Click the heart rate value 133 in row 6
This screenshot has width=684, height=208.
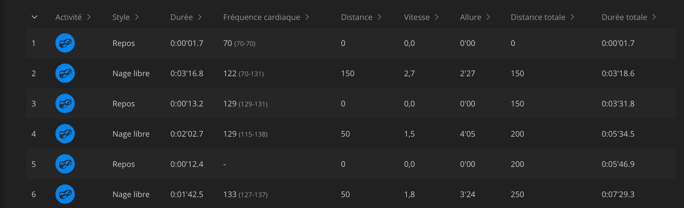[x=230, y=194]
